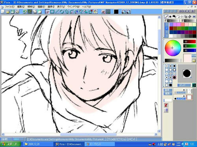
Task: Select the rectangle selection tool in toolbar
Action: pos(52,12)
